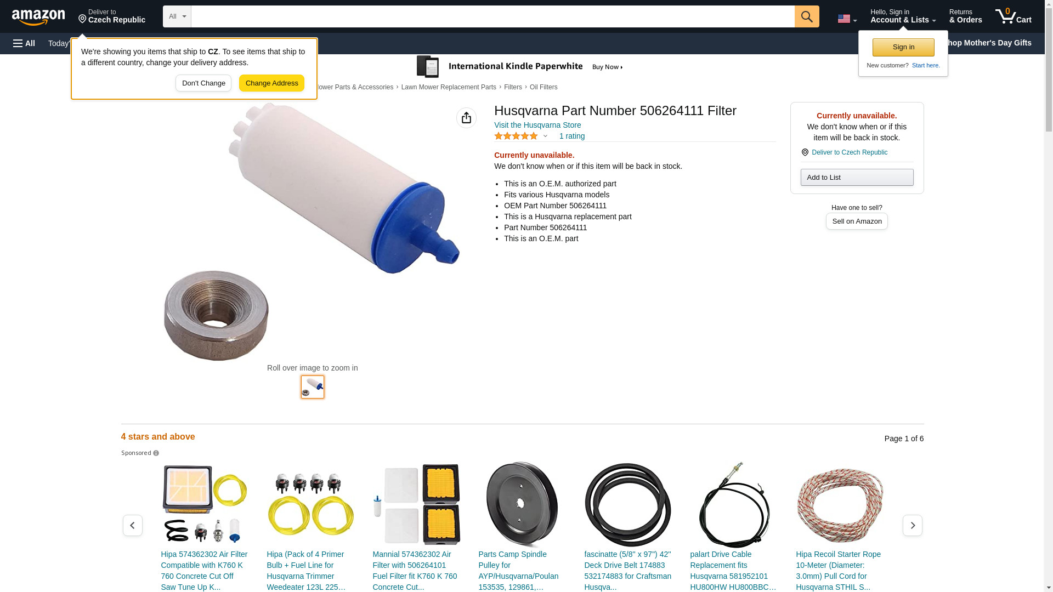Click the sponsored info icon
The height and width of the screenshot is (592, 1053).
click(x=156, y=453)
